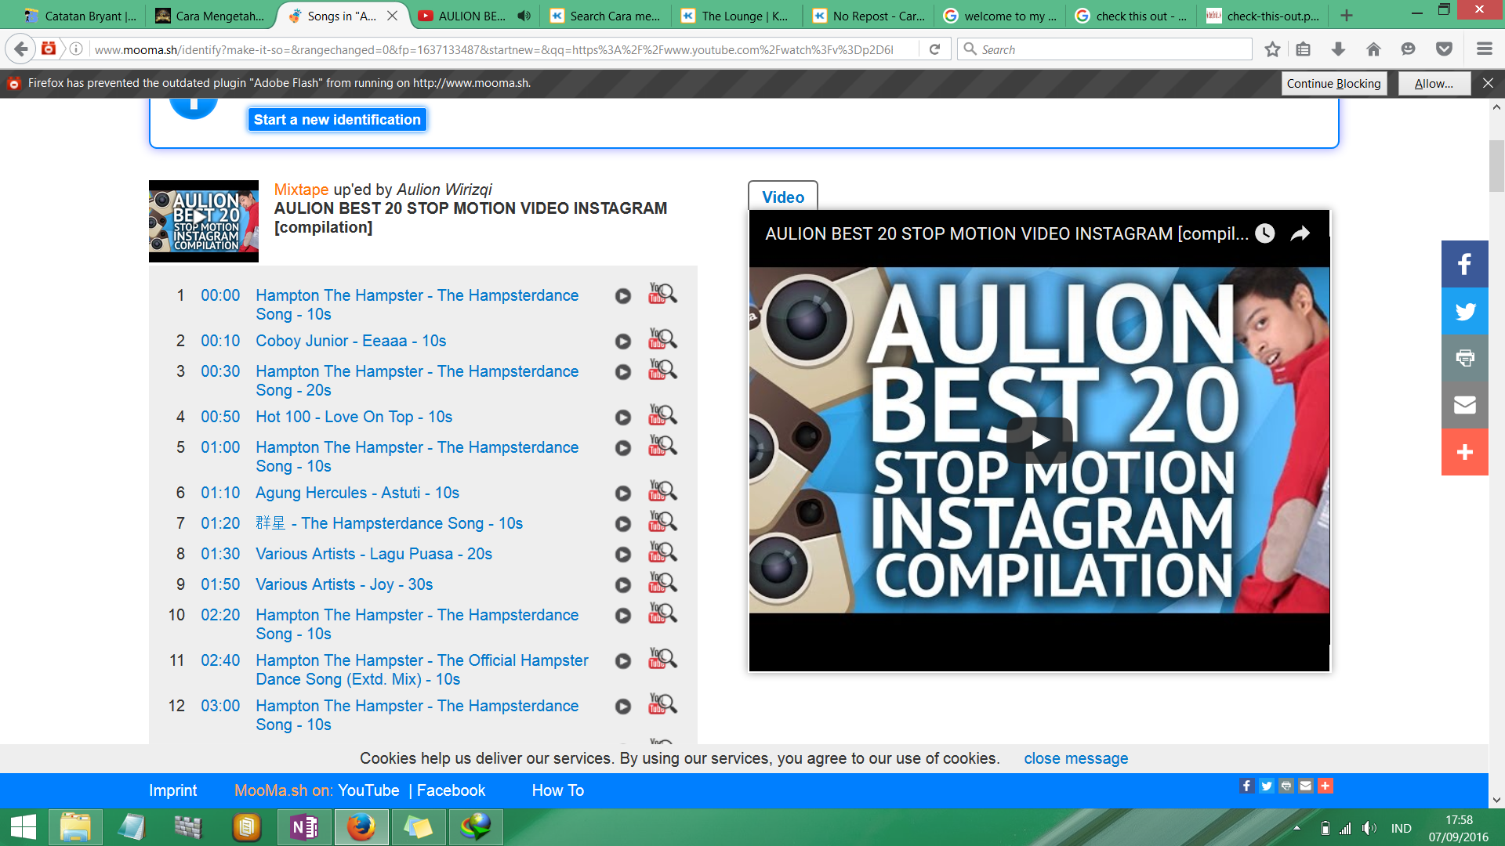Play track 4 Hot 100 - Love On Top

[623, 418]
